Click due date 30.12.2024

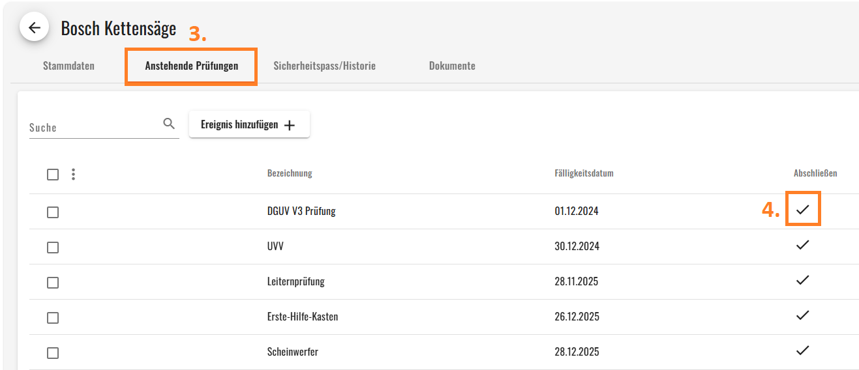[x=577, y=246]
